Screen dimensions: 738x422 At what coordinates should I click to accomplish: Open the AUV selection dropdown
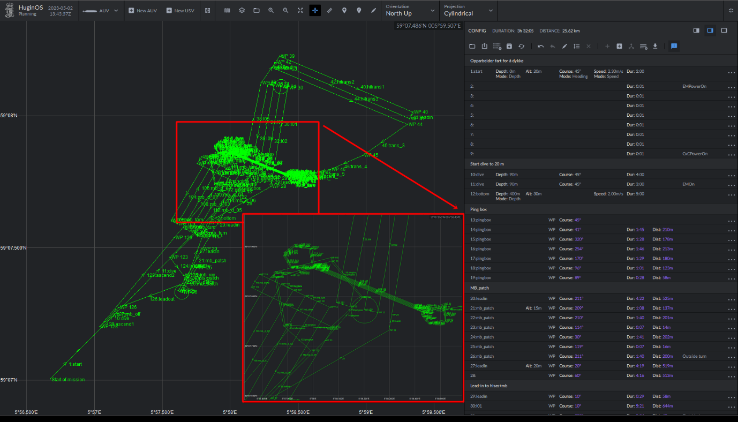[x=115, y=10]
